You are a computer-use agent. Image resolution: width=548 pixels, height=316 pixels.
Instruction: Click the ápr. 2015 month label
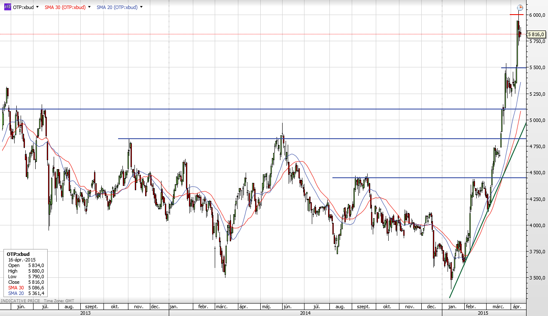click(517, 307)
